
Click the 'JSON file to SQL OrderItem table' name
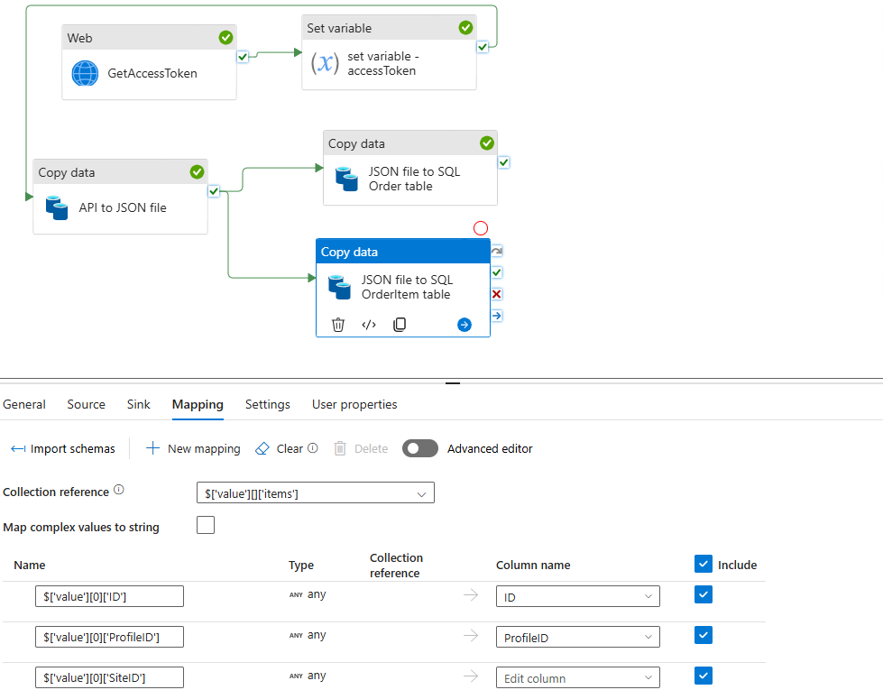[x=407, y=287]
